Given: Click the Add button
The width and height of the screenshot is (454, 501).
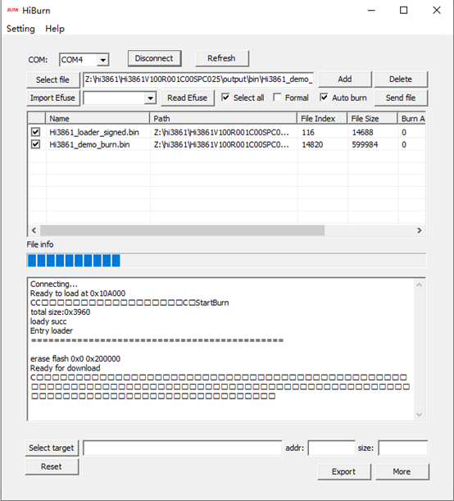Looking at the screenshot, I should pos(345,80).
